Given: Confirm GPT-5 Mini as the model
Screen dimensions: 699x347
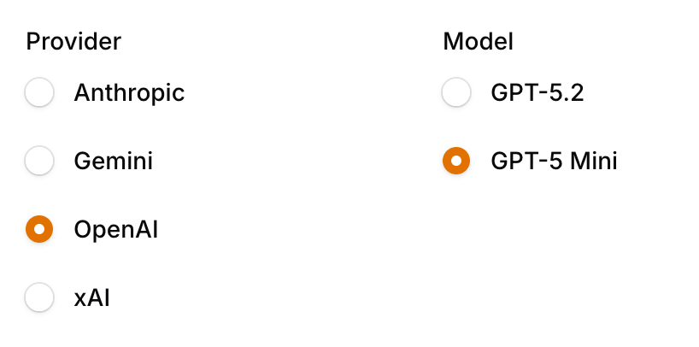Looking at the screenshot, I should click(456, 161).
